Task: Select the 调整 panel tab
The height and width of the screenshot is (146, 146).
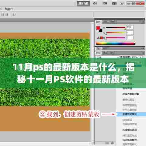Action: point(98,48)
